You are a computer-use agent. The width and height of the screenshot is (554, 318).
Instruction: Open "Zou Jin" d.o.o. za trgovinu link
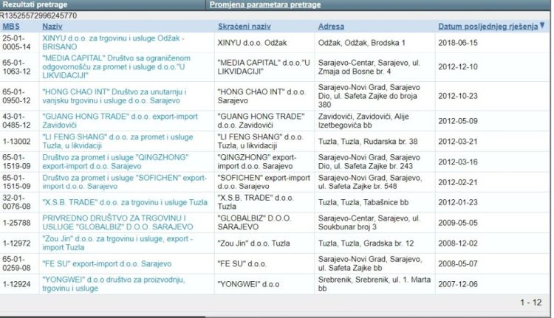[x=117, y=243]
